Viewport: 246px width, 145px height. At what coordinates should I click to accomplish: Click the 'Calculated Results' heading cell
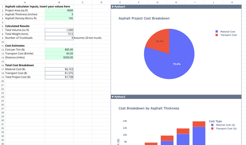(25, 26)
